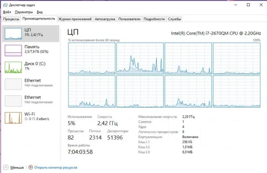Click the Кэш L1 value 256 КБ
267x173 pixels.
(x=187, y=142)
